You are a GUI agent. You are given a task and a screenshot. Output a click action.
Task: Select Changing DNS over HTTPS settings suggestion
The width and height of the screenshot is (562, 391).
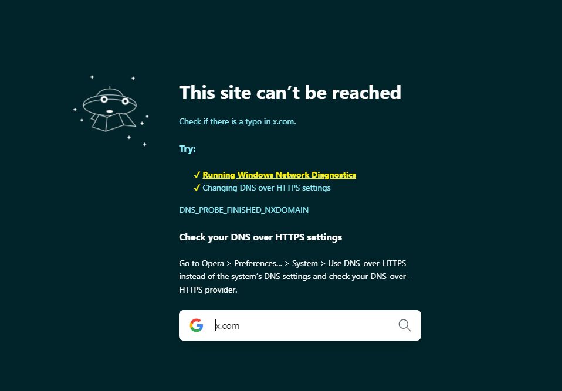pyautogui.click(x=266, y=188)
